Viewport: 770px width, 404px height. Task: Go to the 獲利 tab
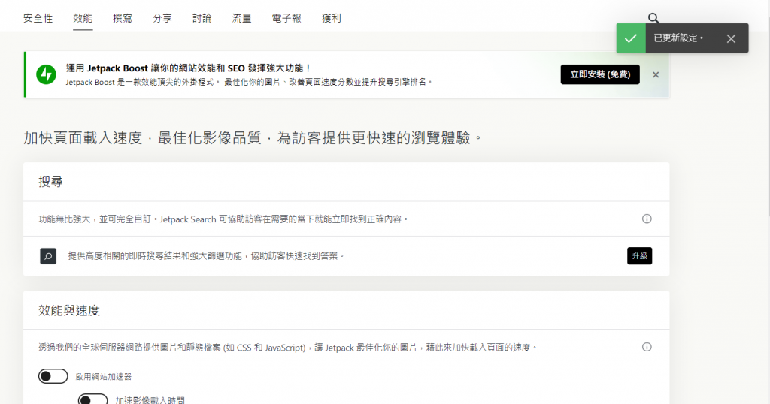(x=331, y=18)
